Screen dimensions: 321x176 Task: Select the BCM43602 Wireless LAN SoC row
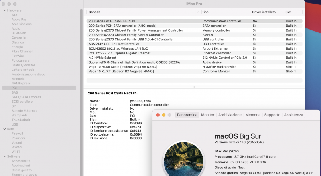tap(194, 48)
